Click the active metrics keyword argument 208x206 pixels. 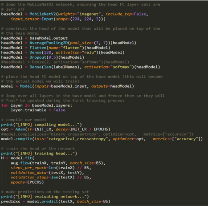(x=161, y=139)
